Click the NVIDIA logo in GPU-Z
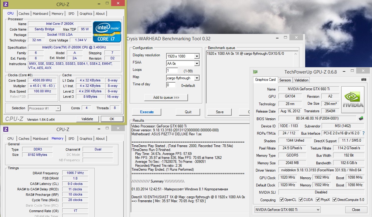 pyautogui.click(x=353, y=100)
